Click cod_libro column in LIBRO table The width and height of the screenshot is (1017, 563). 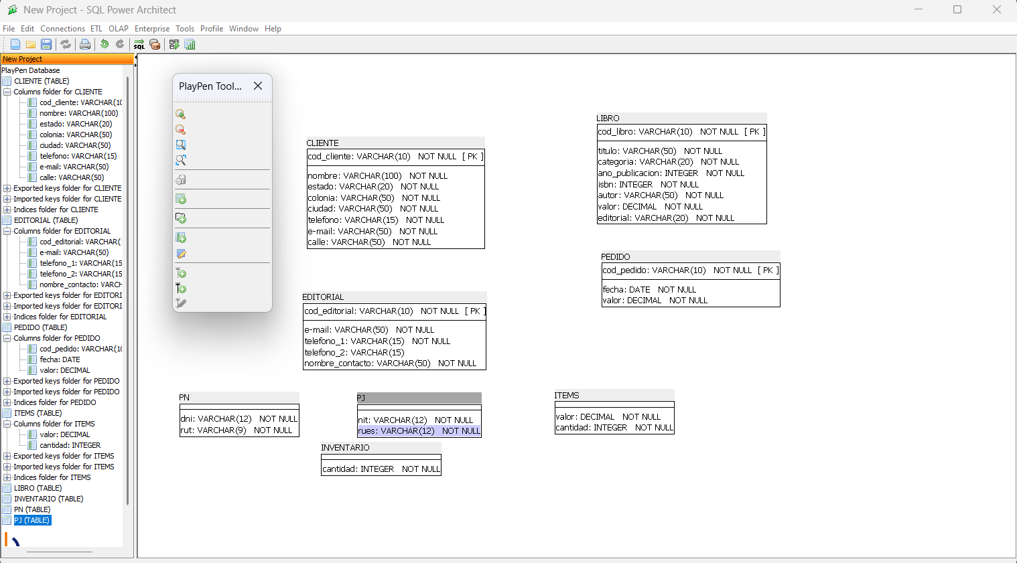coord(681,132)
